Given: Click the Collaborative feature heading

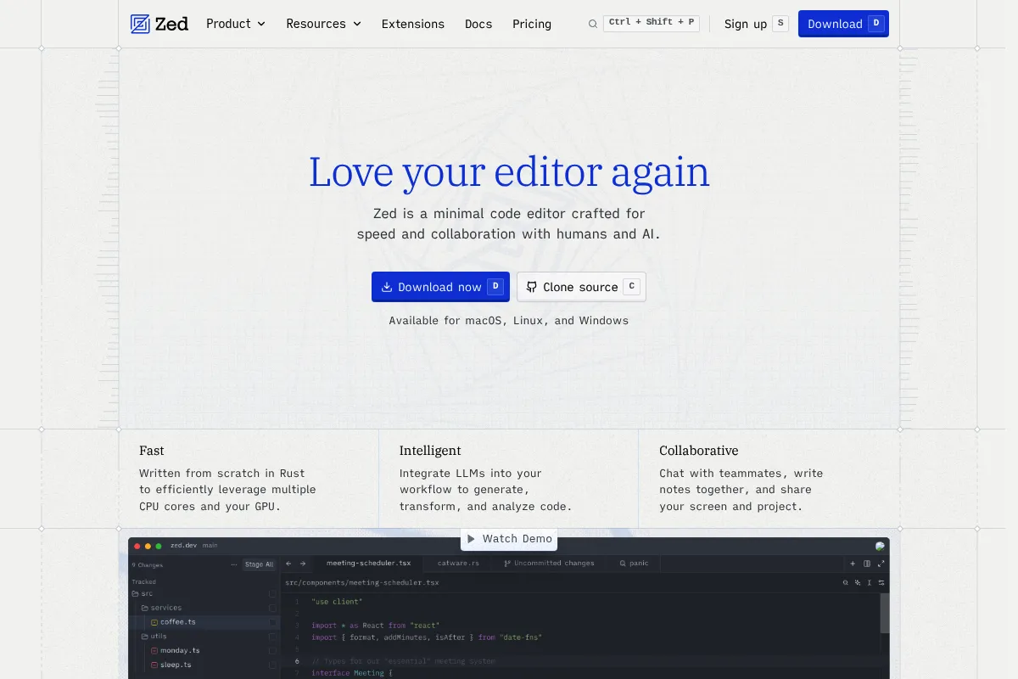Looking at the screenshot, I should 699,451.
